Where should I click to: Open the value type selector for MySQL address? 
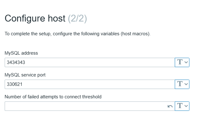pyautogui.click(x=182, y=62)
